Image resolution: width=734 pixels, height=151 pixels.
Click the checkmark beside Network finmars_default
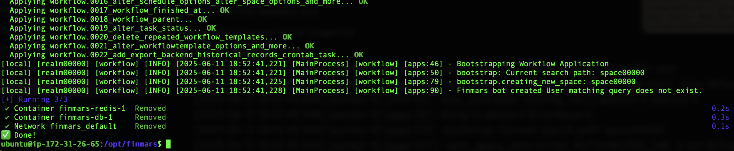[x=7, y=126]
